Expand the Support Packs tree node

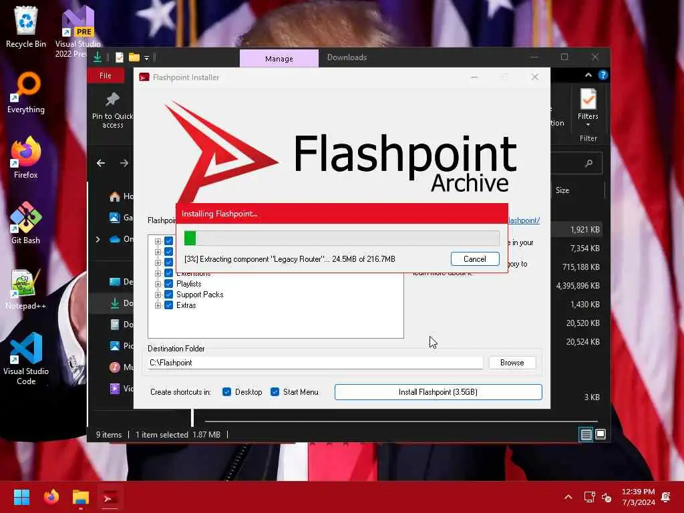(x=158, y=295)
